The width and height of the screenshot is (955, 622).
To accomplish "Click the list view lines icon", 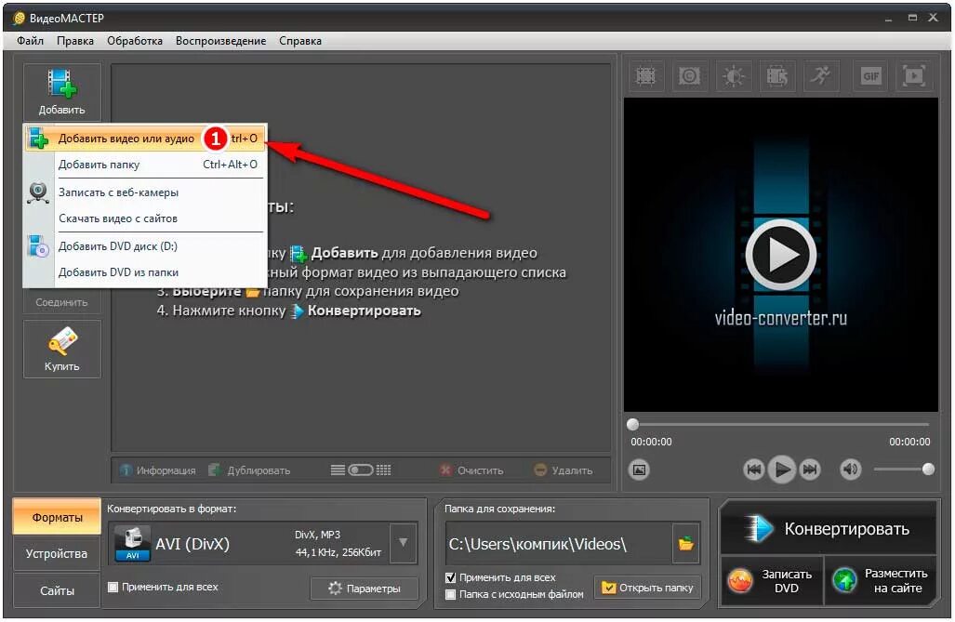I will pyautogui.click(x=338, y=470).
